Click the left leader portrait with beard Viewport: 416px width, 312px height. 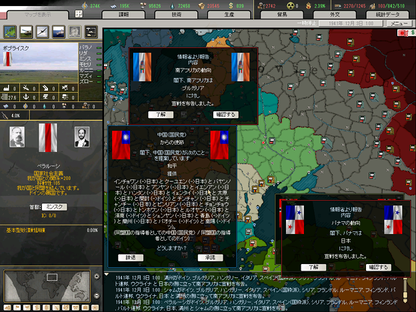(17, 137)
